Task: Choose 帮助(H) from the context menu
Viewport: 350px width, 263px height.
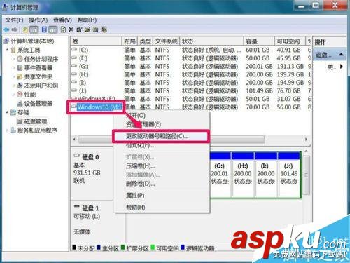Action: (x=161, y=207)
